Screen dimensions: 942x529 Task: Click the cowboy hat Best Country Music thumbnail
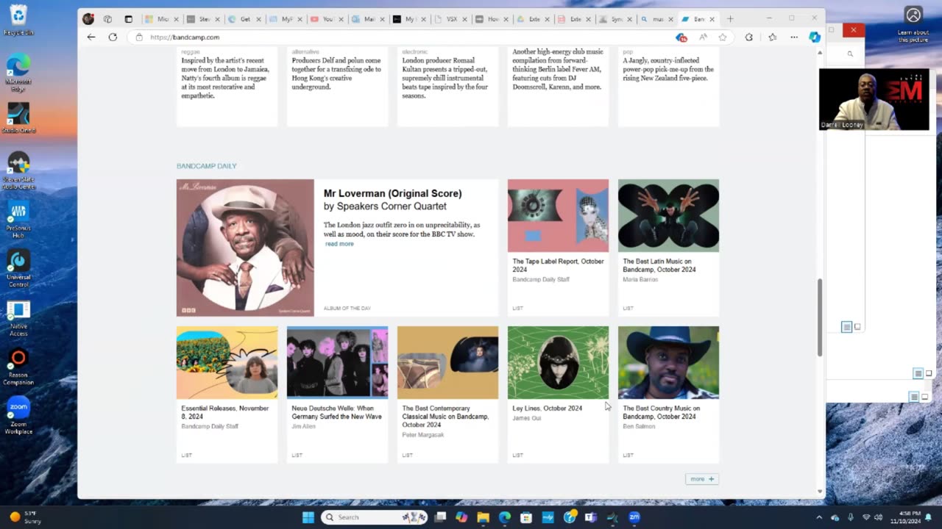pyautogui.click(x=668, y=363)
